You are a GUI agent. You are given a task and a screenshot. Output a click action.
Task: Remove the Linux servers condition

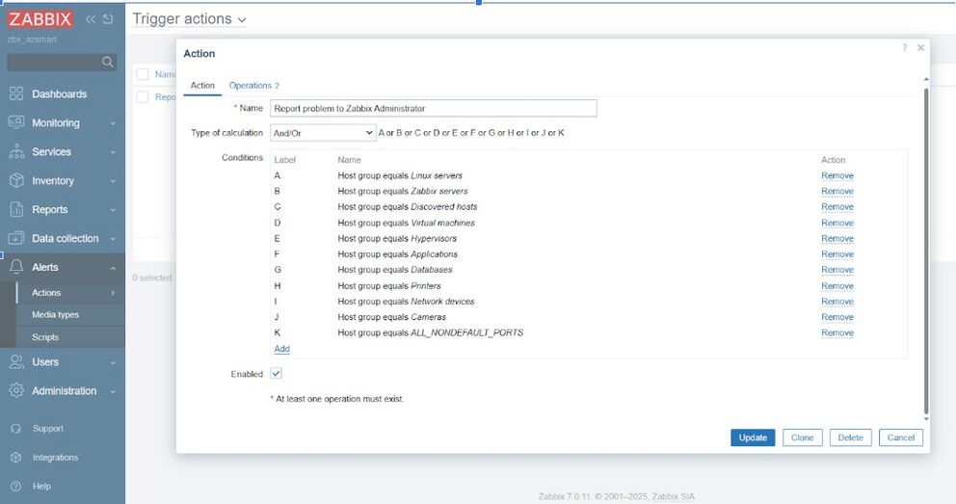point(836,176)
